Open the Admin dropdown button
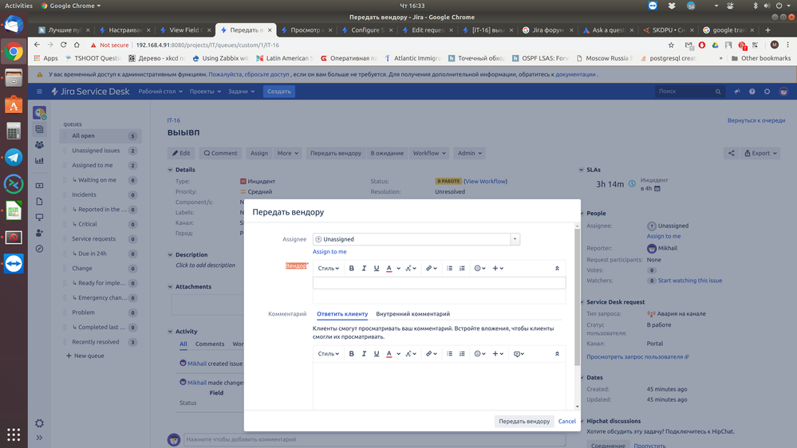This screenshot has height=448, width=797. (470, 153)
